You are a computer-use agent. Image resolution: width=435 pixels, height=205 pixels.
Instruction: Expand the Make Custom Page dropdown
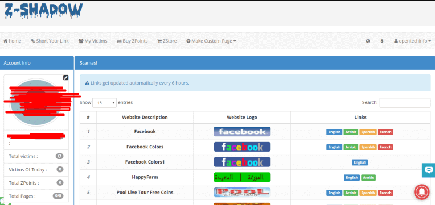pos(211,41)
